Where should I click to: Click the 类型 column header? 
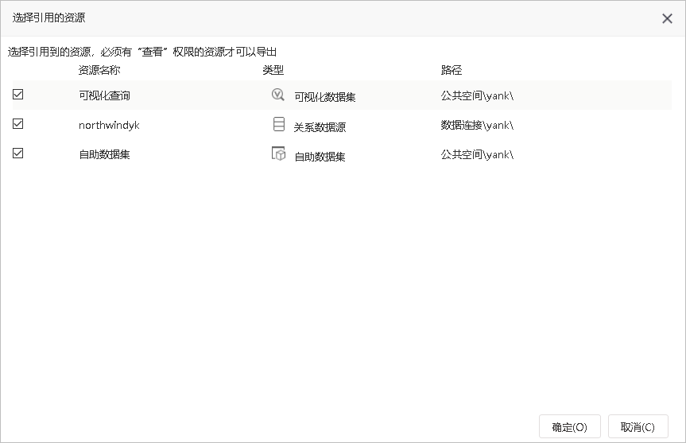tap(273, 70)
